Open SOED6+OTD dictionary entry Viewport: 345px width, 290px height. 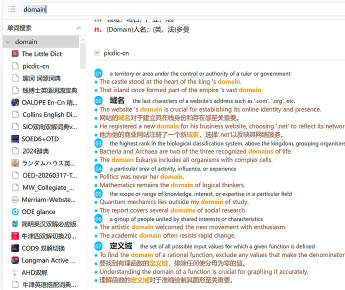pos(41,139)
